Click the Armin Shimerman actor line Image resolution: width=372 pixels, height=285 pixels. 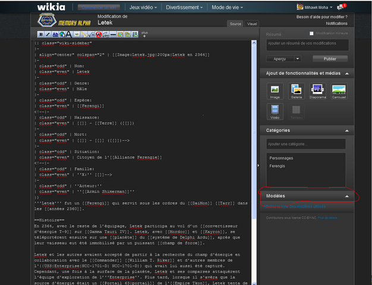(x=84, y=192)
